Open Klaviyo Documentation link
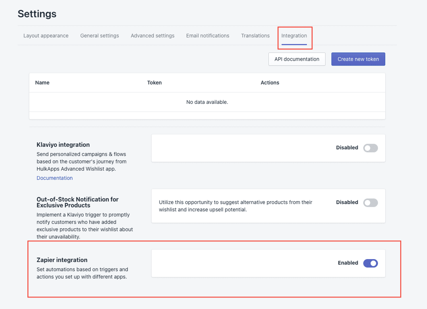 pyautogui.click(x=55, y=178)
